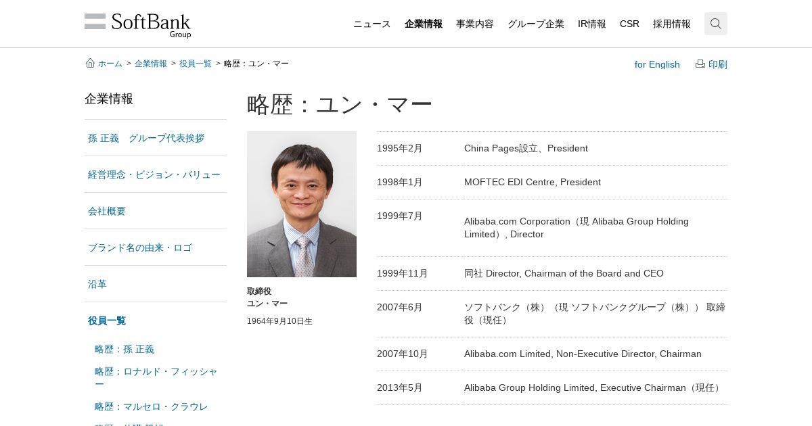Click Alibaba Group Holding Executive Chairman entry
812x426 pixels.
click(594, 387)
